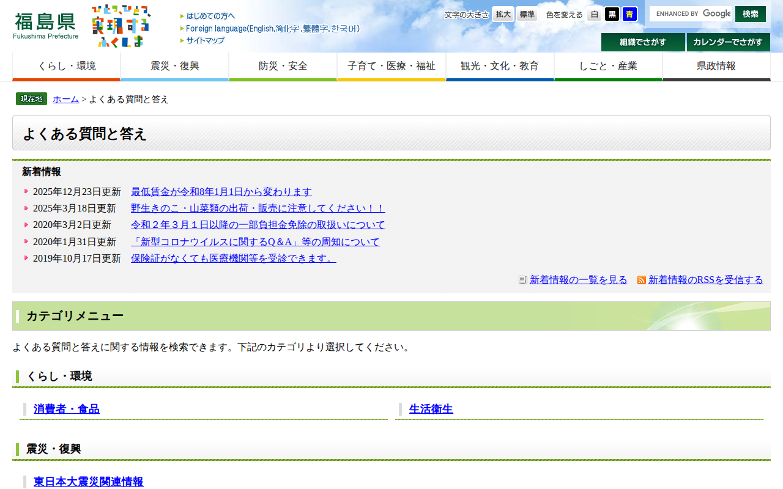Click the カテゴリメニュー heading
Screen dimensions: 783x489
75,316
